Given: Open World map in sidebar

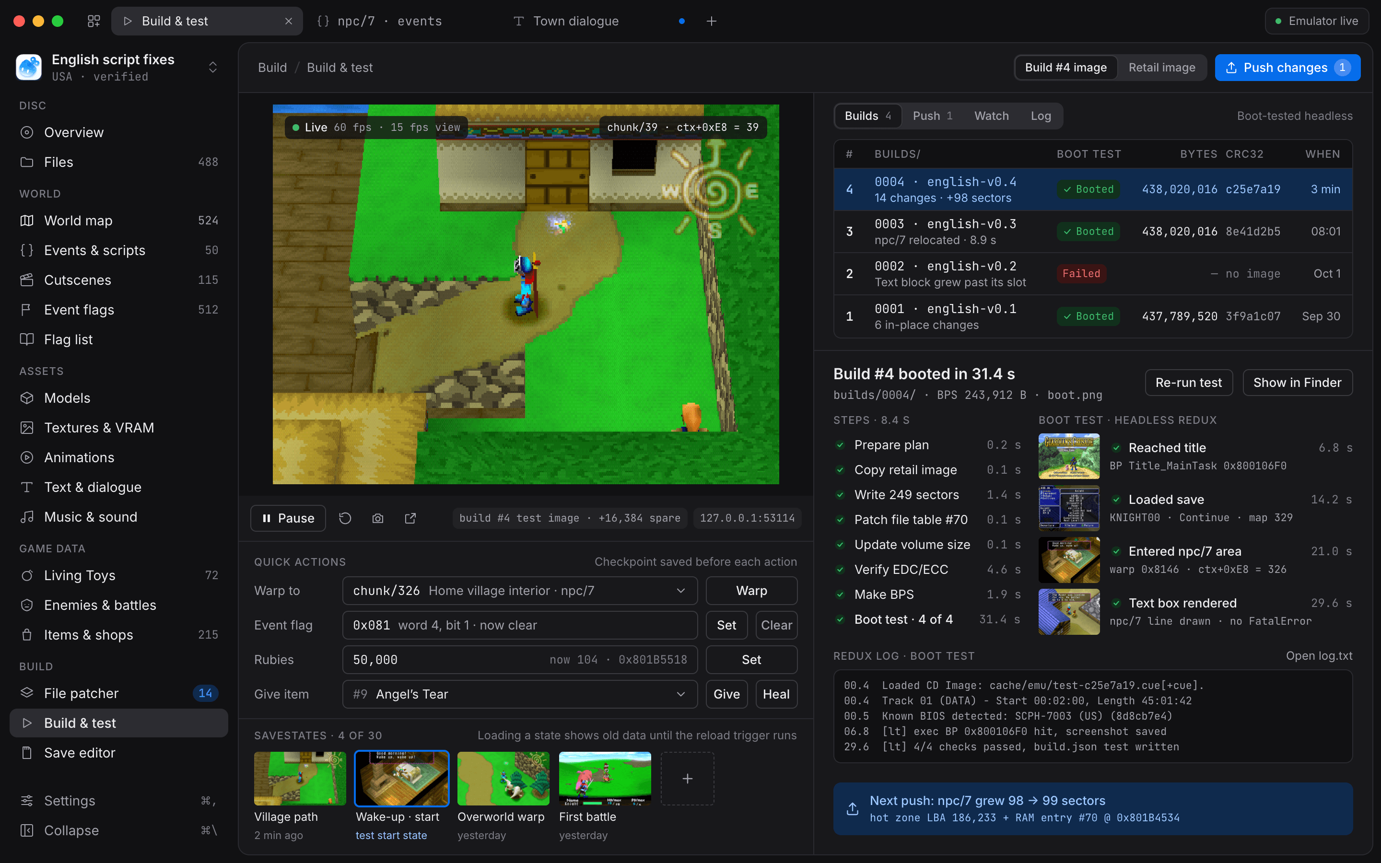Looking at the screenshot, I should click(119, 221).
